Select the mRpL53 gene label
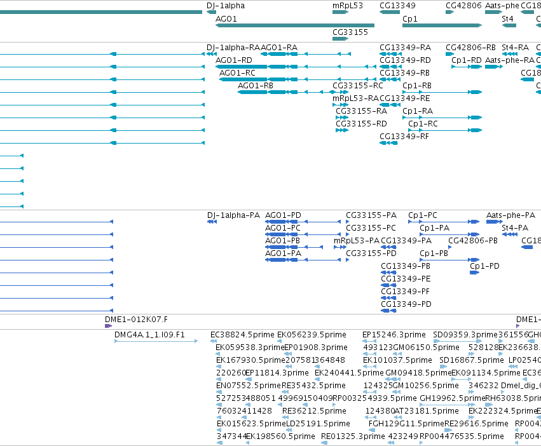 click(348, 6)
